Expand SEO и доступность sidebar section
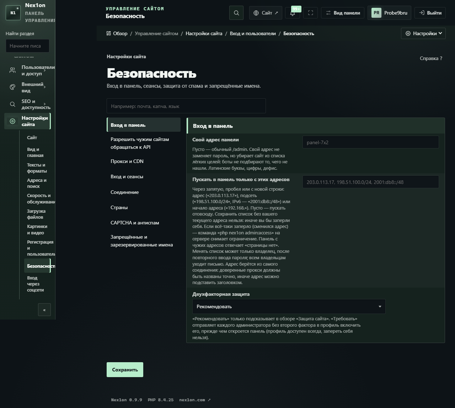The width and height of the screenshot is (455, 408). (x=44, y=104)
